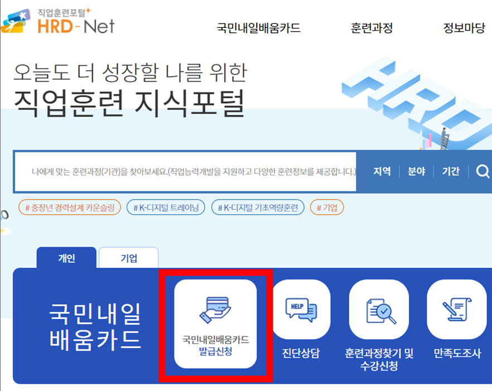
Task: Click the 훈련과정찾기 및 수강신청 label
Action: tap(379, 359)
